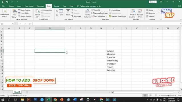Viewport: 182px width, 102px height.
Task: Select all cells corner button
Action: point(2,28)
